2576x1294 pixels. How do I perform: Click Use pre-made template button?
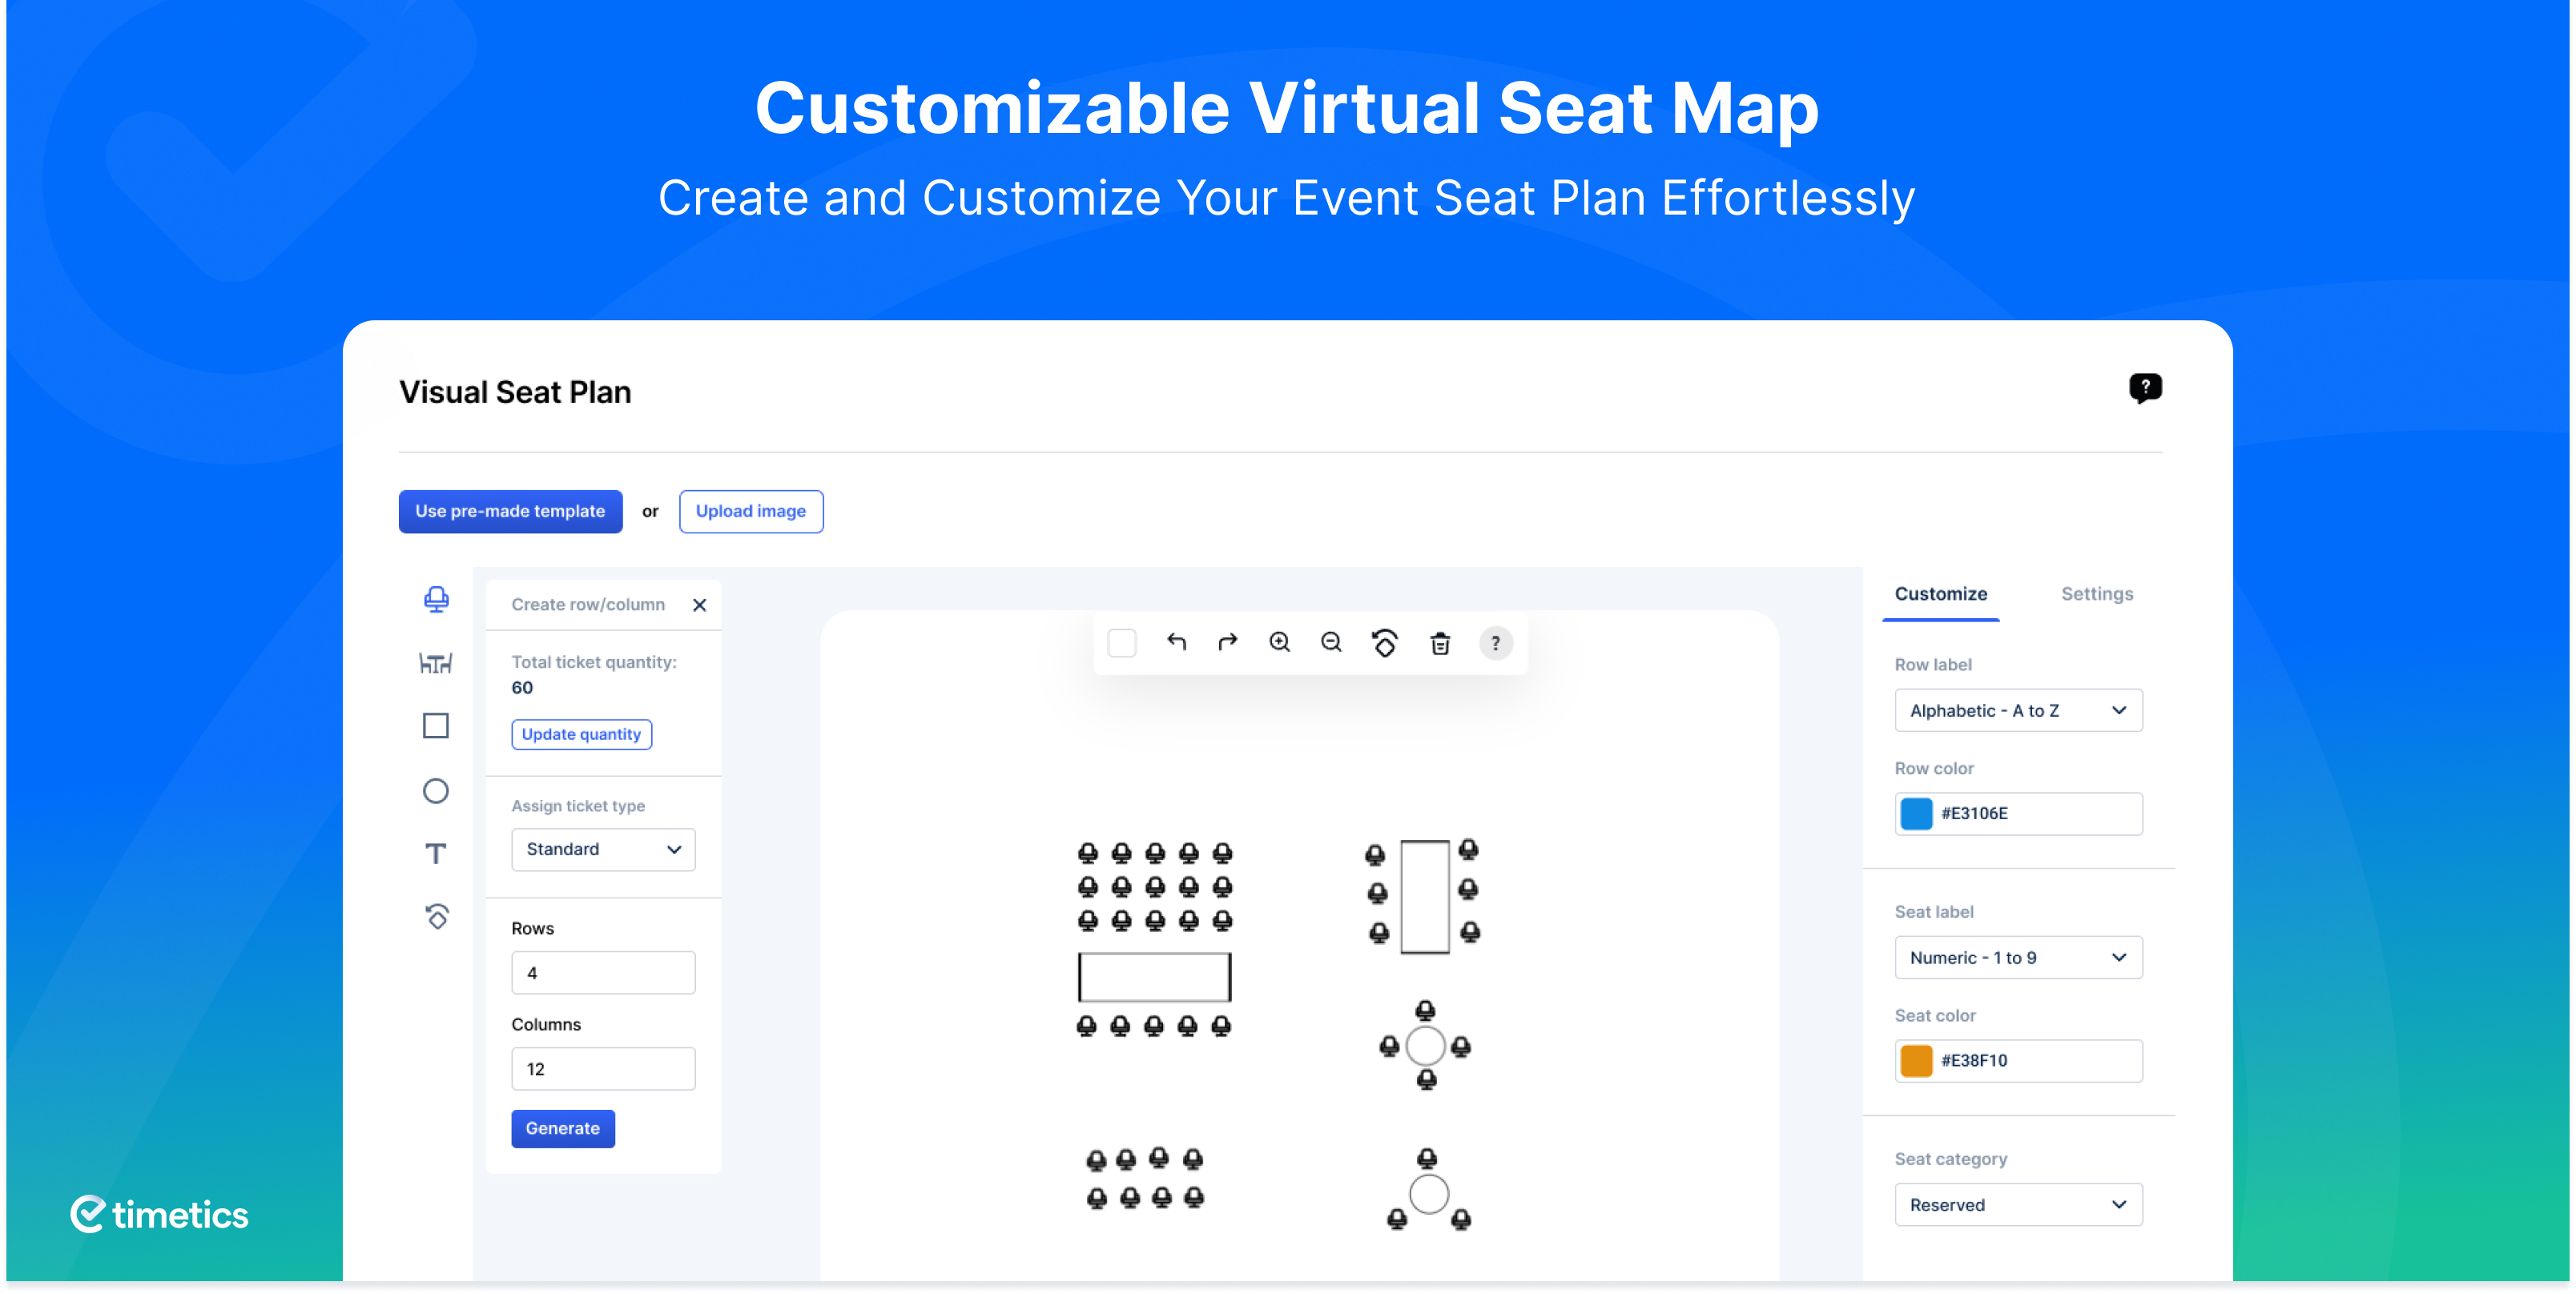[x=510, y=511]
